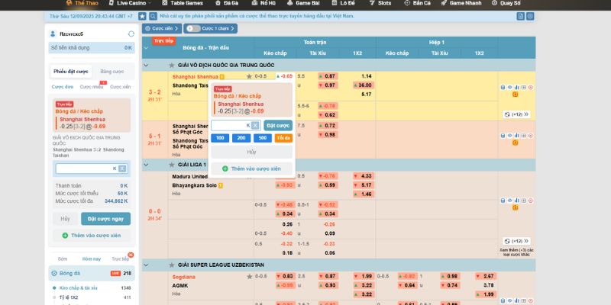Select the 'Kèo chấp & tài xỉu' radio option

53,288
